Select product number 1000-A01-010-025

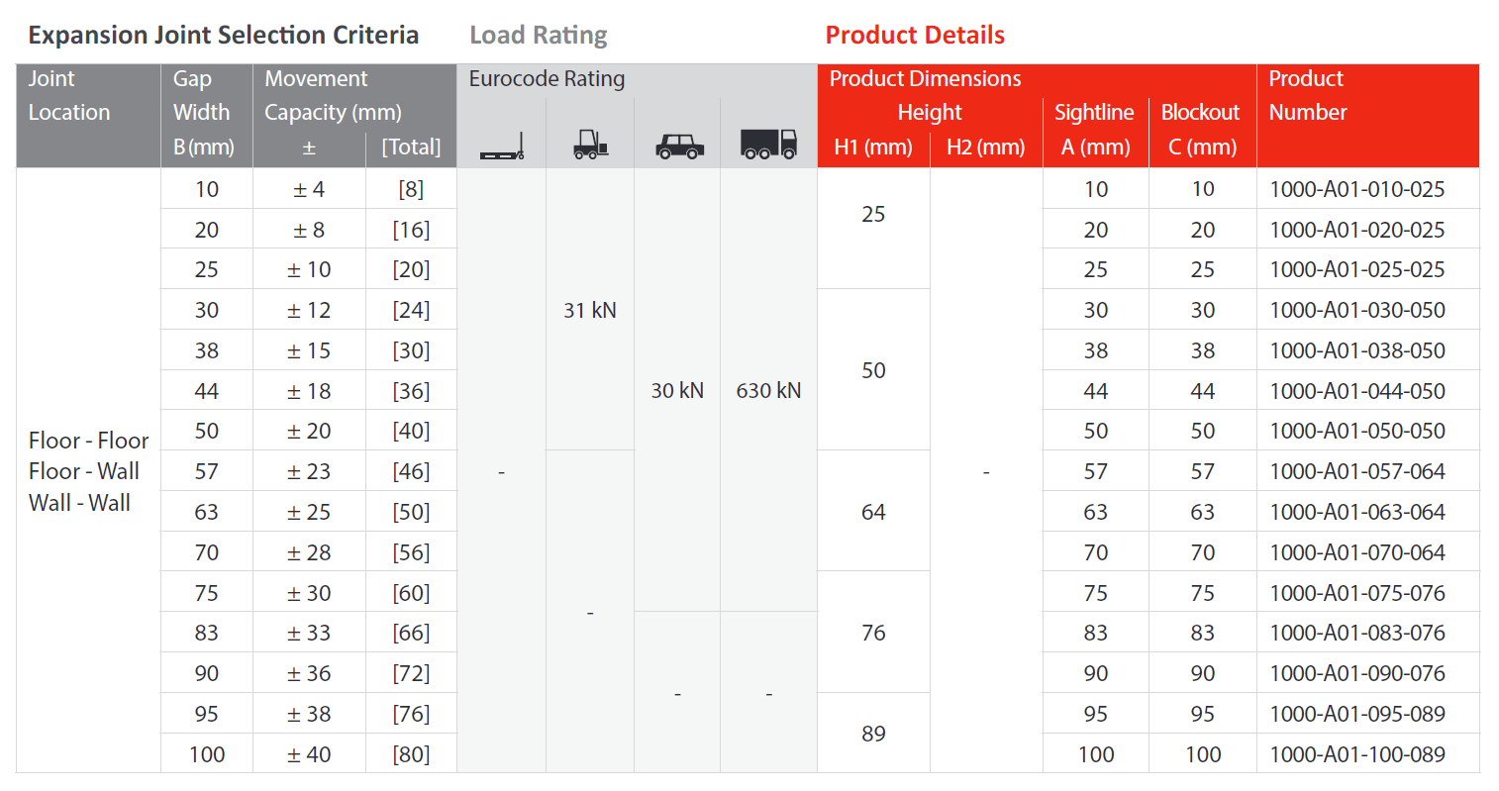pos(1356,189)
